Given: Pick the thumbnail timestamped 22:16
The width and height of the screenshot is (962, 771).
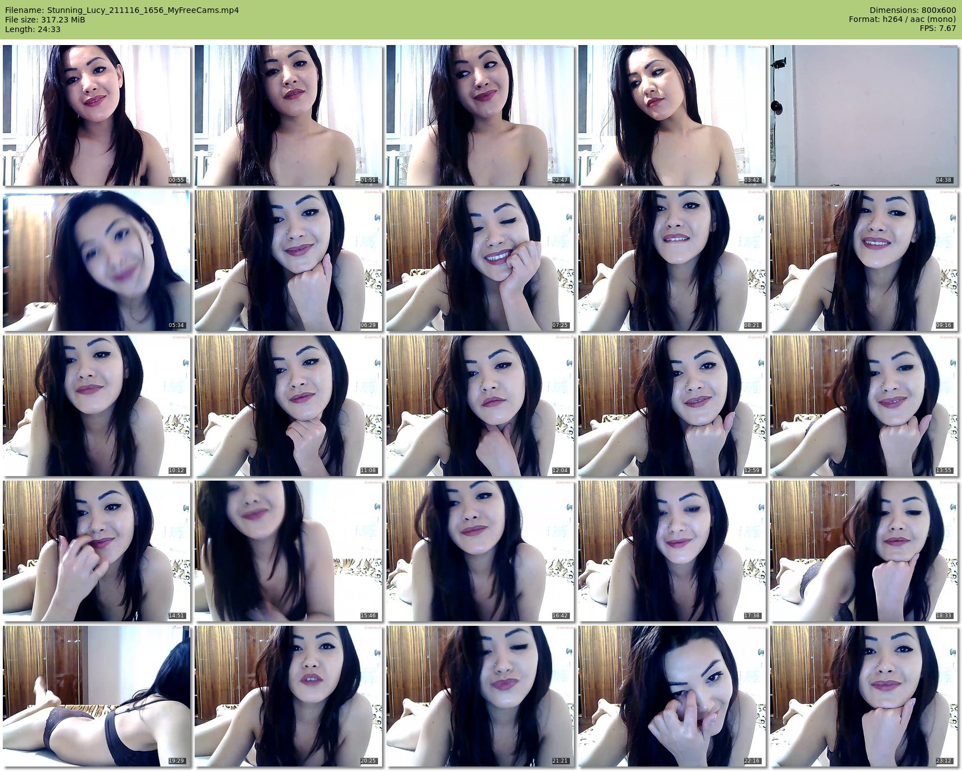Looking at the screenshot, I should coord(672,696).
